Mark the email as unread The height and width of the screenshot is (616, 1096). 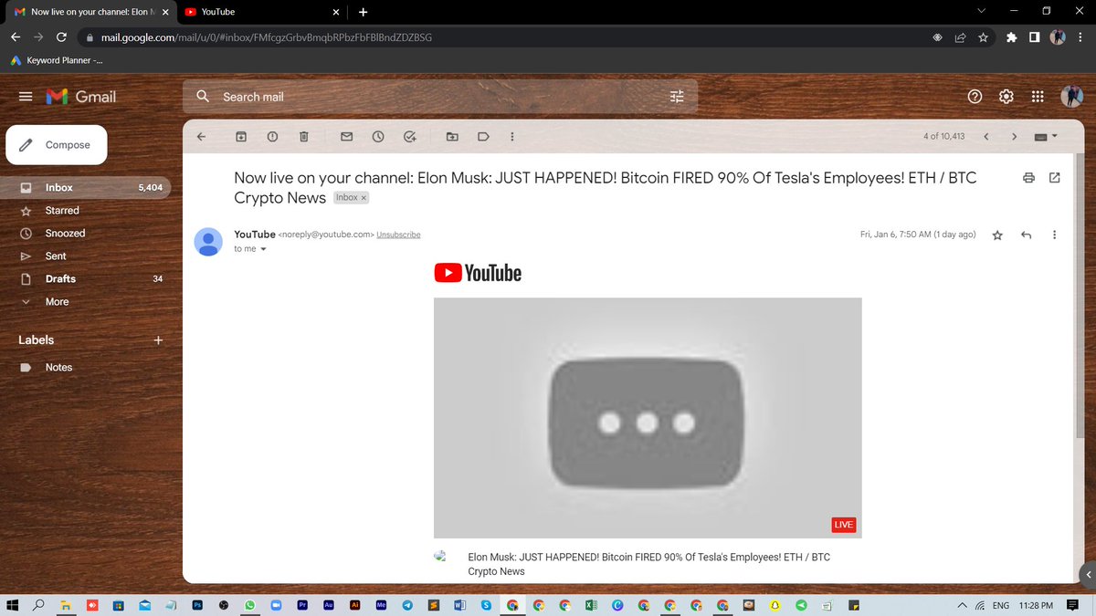tap(346, 137)
